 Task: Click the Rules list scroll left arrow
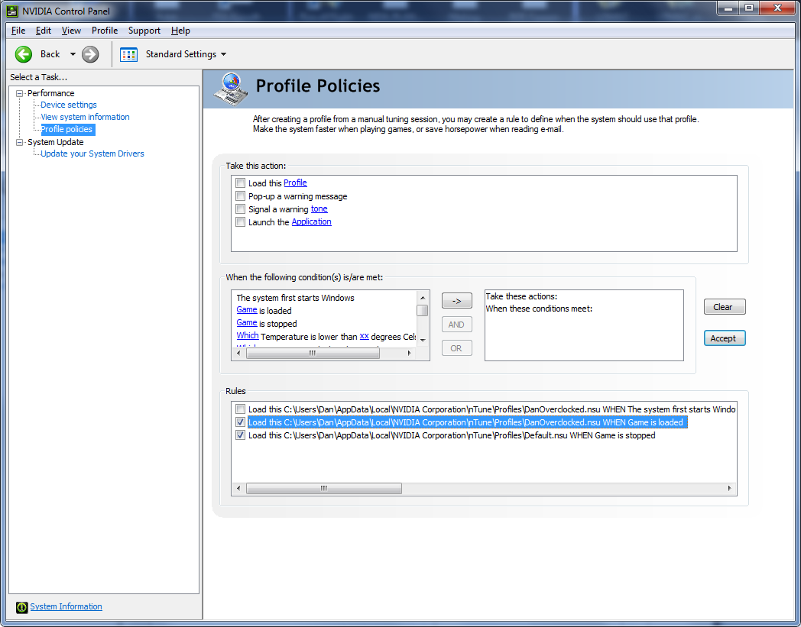pyautogui.click(x=238, y=489)
